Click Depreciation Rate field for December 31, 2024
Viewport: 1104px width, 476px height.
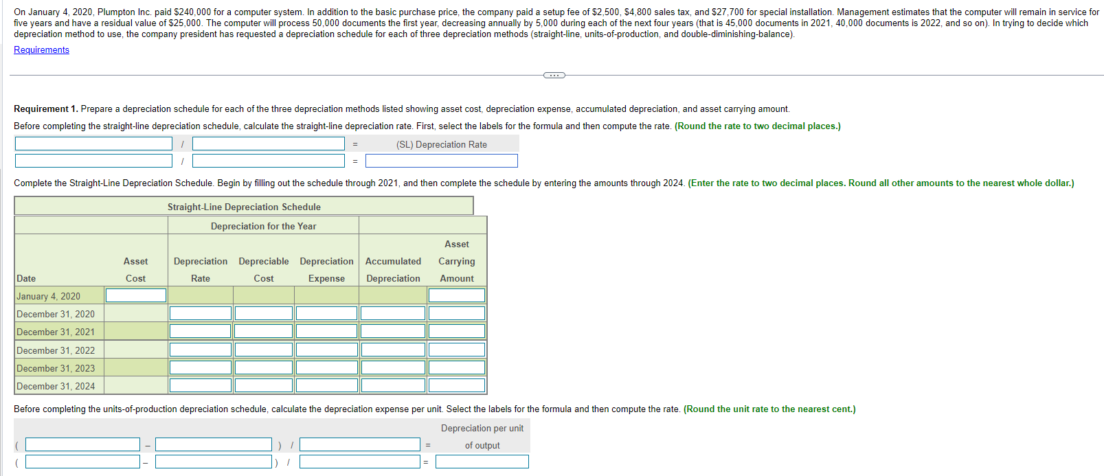[x=201, y=385]
